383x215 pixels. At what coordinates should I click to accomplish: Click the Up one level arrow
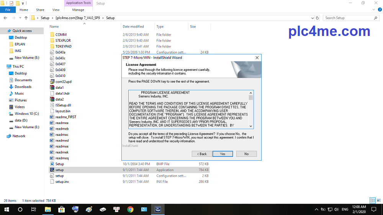[x=26, y=18]
